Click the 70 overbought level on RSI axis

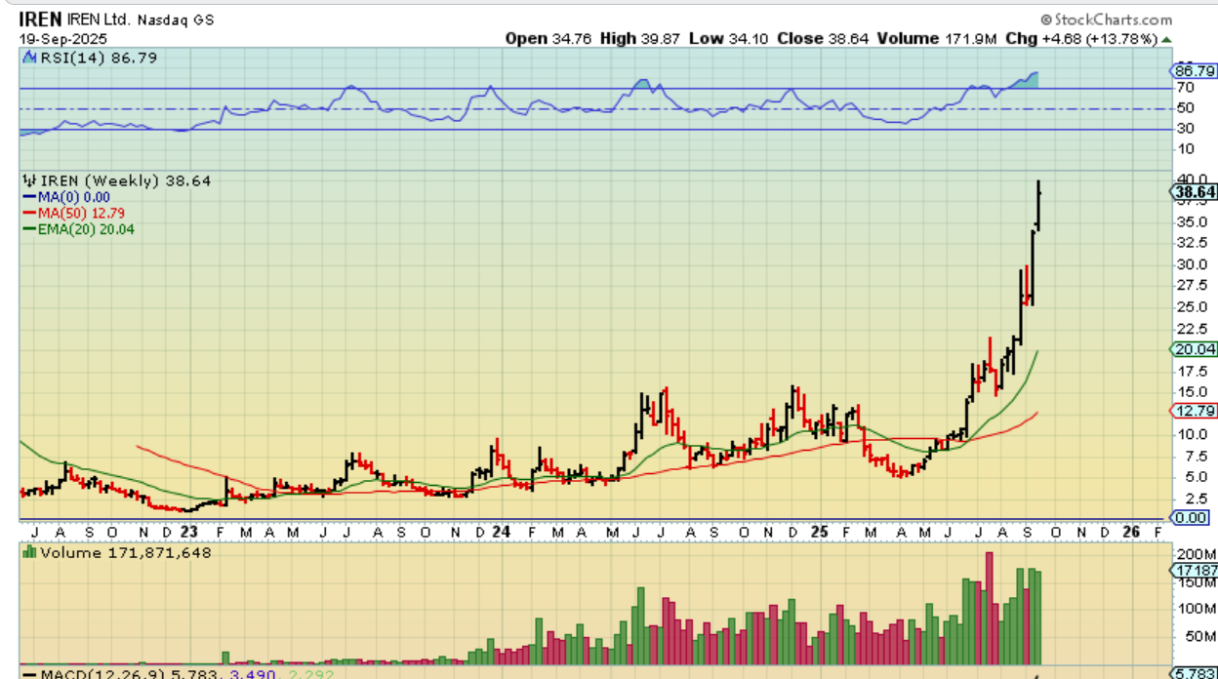tap(1186, 89)
